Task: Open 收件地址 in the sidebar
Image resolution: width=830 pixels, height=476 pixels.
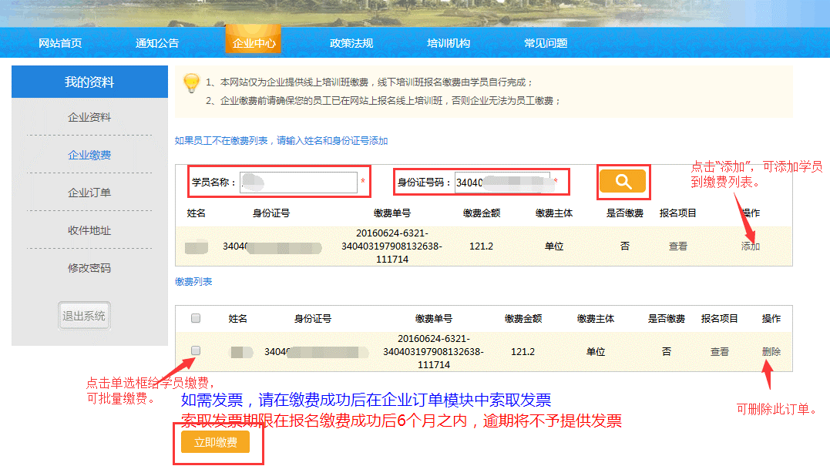Action: pyautogui.click(x=89, y=230)
